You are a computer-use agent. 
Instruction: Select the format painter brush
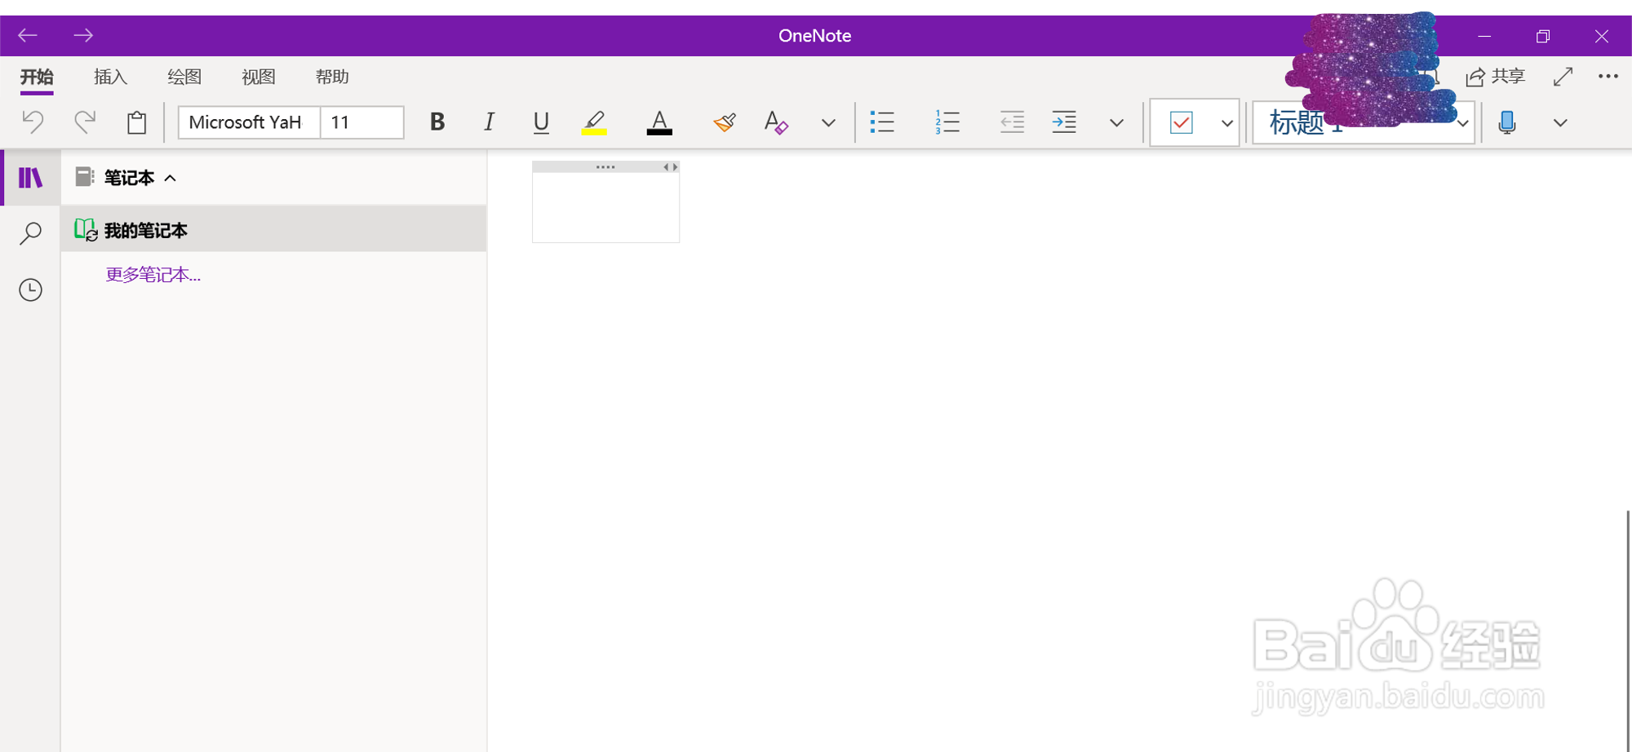pyautogui.click(x=725, y=122)
